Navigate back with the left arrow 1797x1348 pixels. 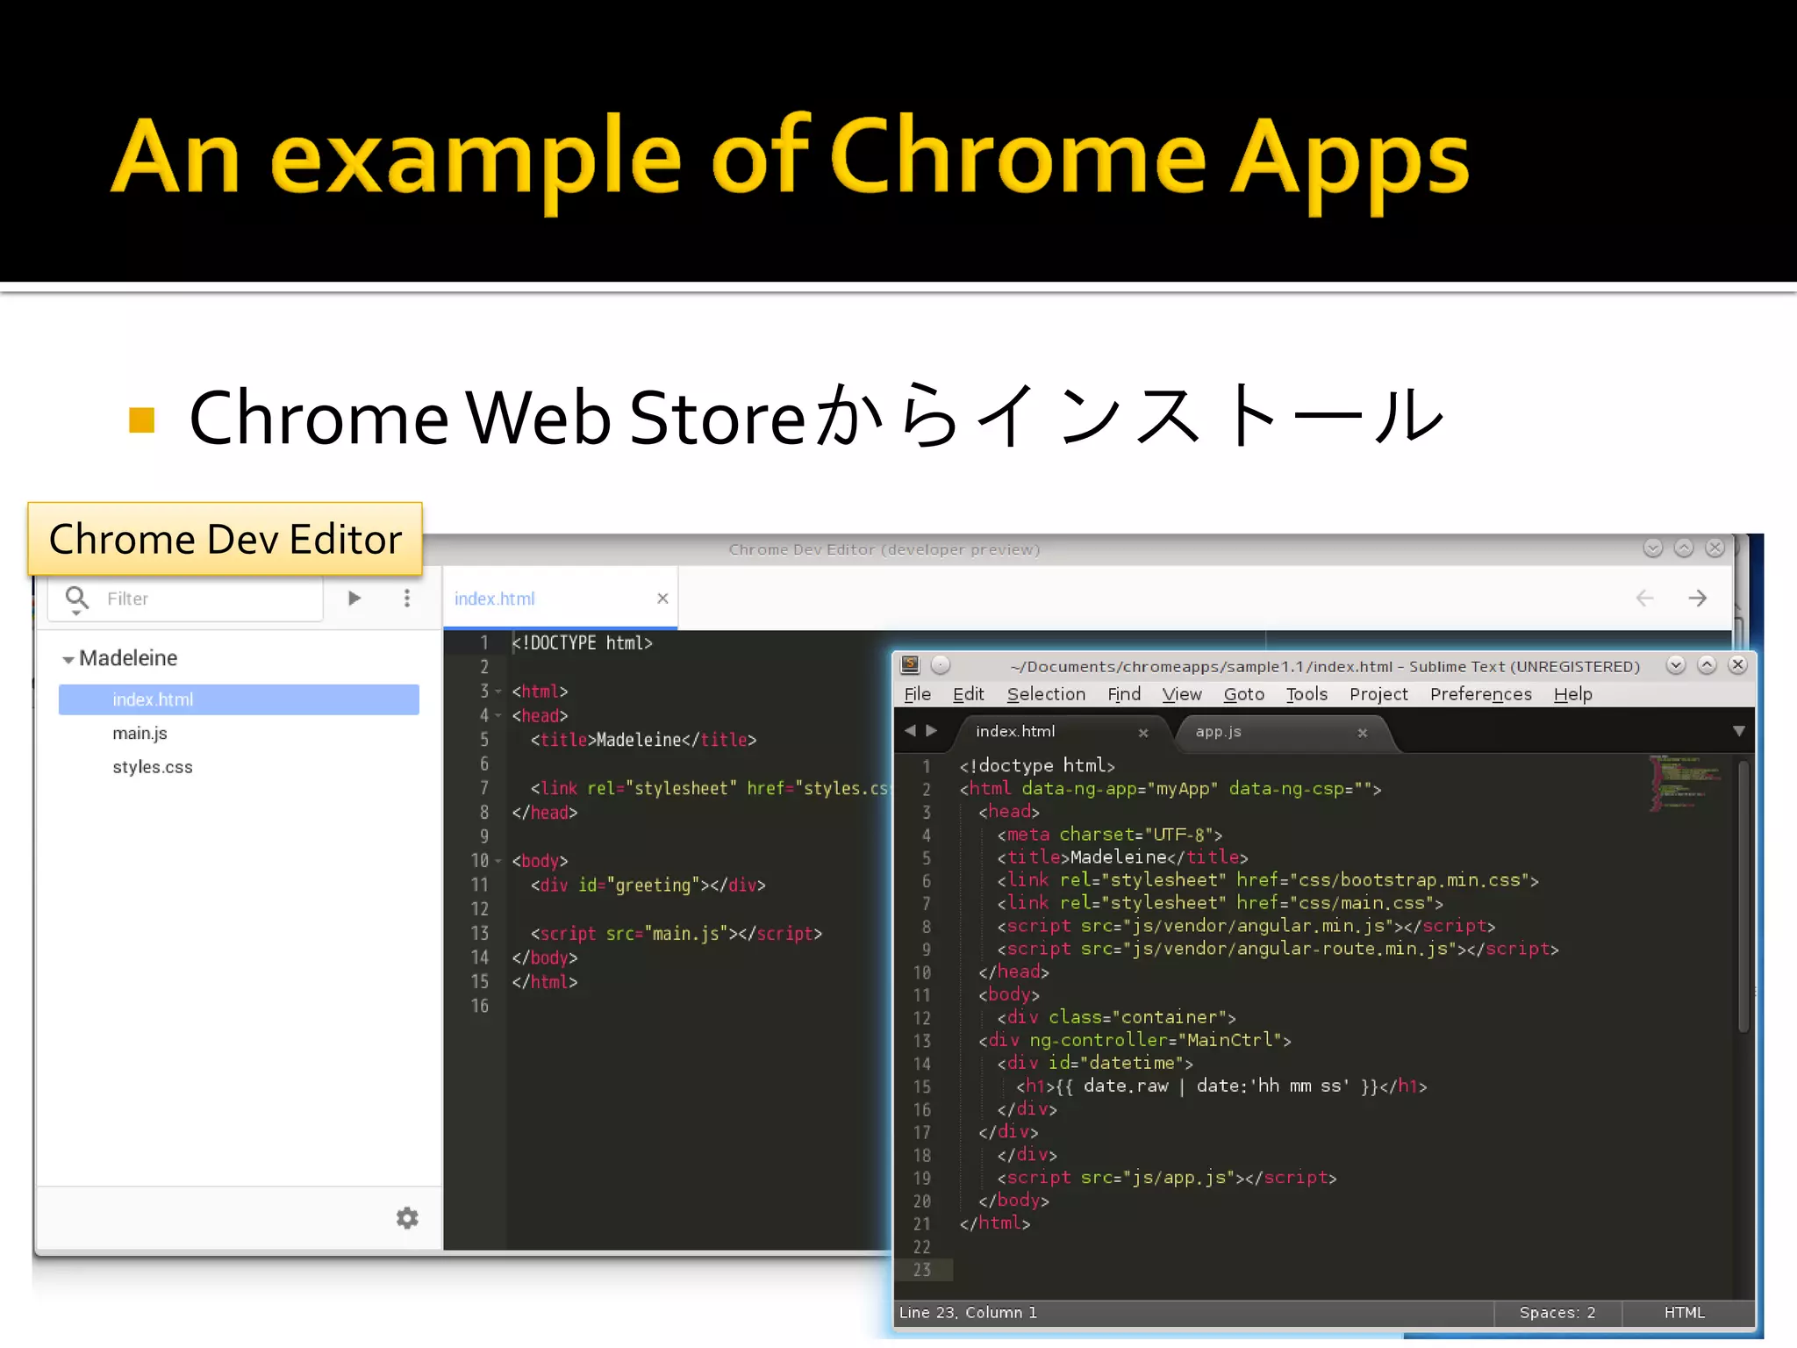[1645, 599]
